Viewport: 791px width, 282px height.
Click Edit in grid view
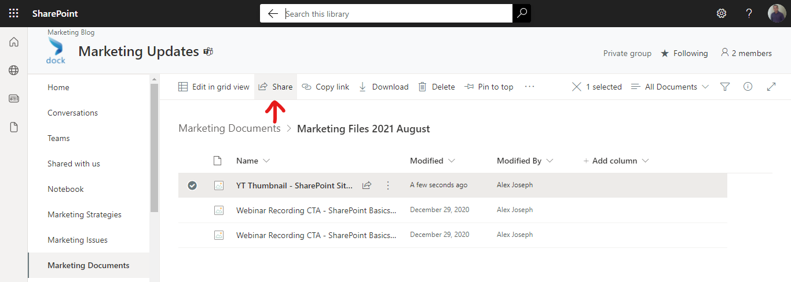coord(214,87)
